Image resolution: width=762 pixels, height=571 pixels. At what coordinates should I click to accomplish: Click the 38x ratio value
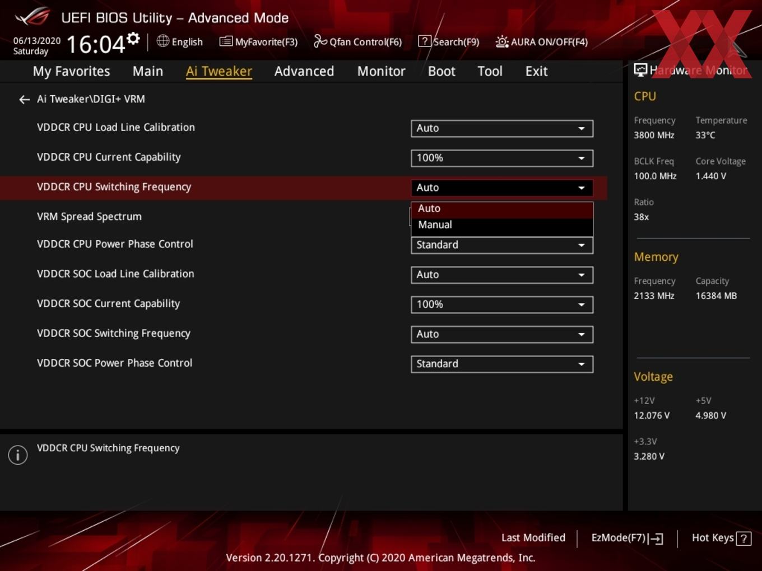pos(641,217)
